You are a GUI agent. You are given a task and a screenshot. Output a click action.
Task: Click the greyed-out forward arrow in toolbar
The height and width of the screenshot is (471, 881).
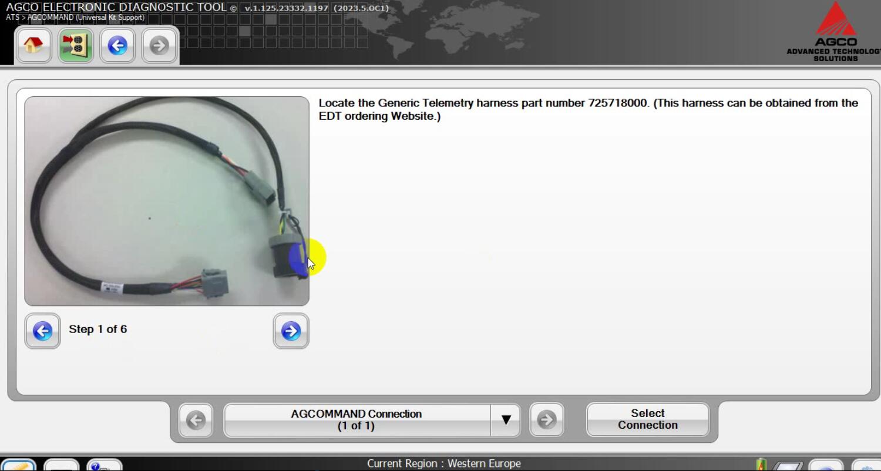159,45
